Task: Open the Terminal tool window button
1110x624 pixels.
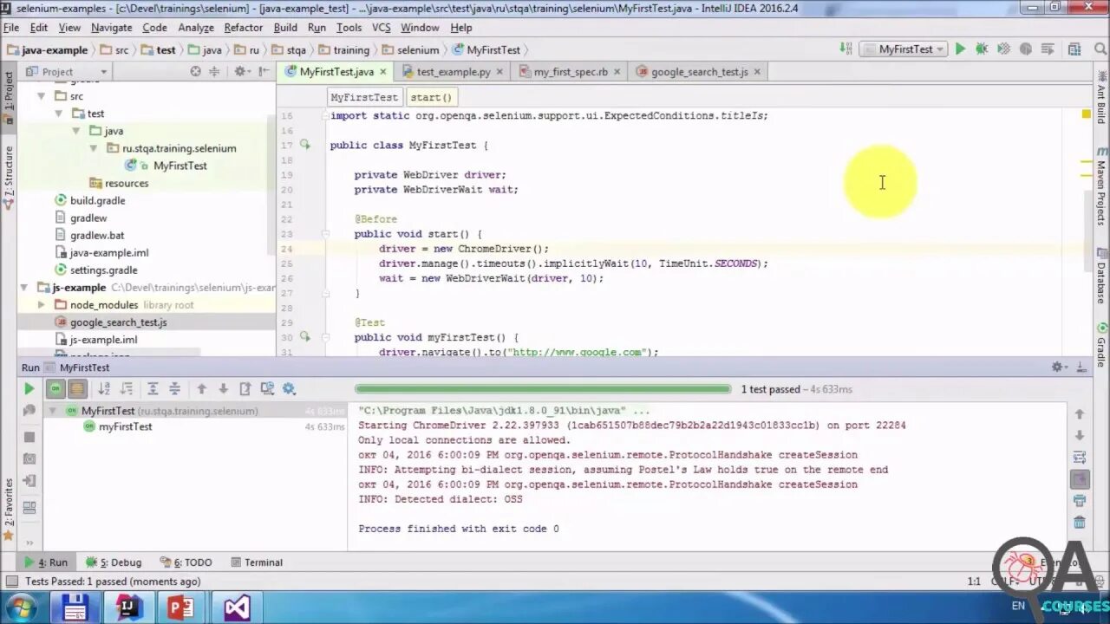Action: 256,562
